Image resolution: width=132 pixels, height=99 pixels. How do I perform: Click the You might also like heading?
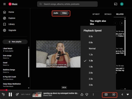pyautogui.click(x=98, y=23)
